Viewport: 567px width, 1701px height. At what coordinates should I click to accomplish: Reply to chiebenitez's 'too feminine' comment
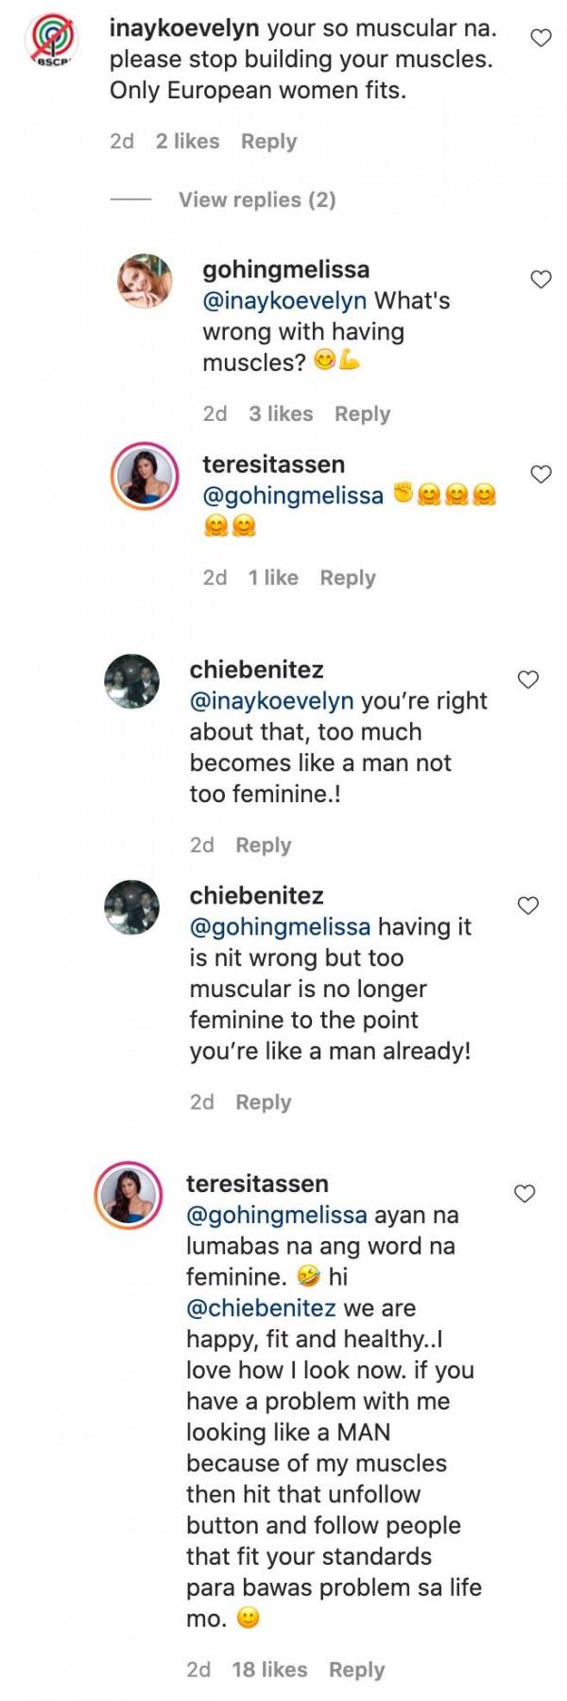click(x=263, y=845)
